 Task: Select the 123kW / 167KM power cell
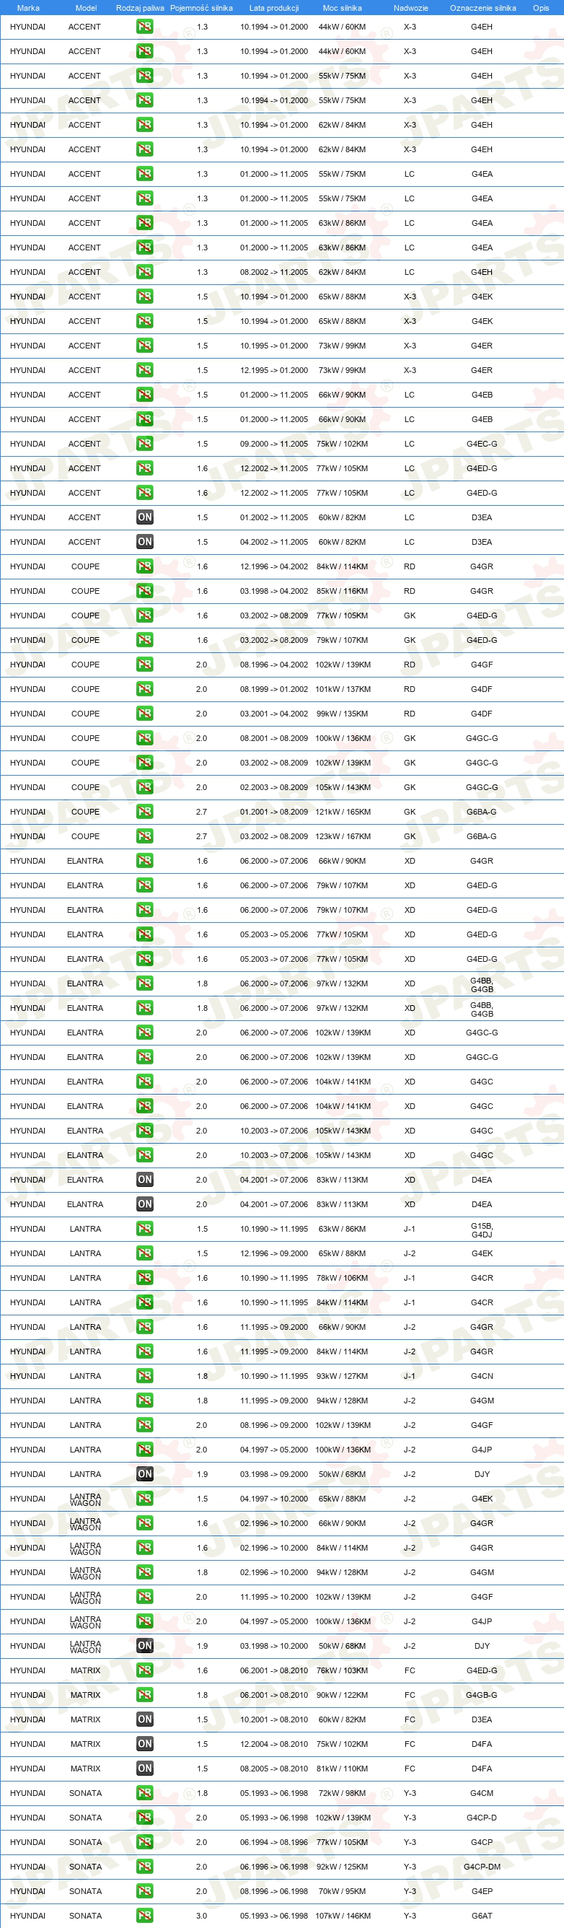pyautogui.click(x=343, y=836)
